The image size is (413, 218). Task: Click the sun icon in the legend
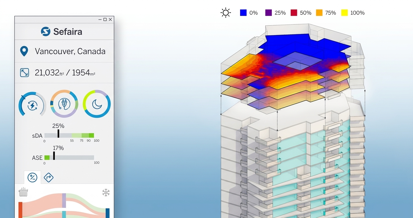225,13
